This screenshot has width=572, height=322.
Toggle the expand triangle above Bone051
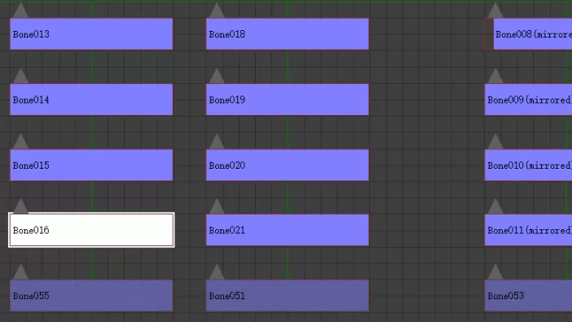point(217,272)
